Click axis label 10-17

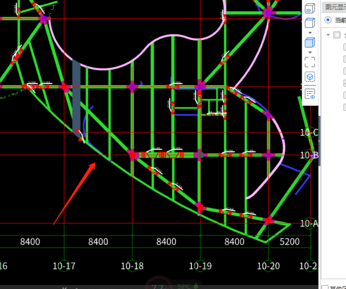point(64,266)
